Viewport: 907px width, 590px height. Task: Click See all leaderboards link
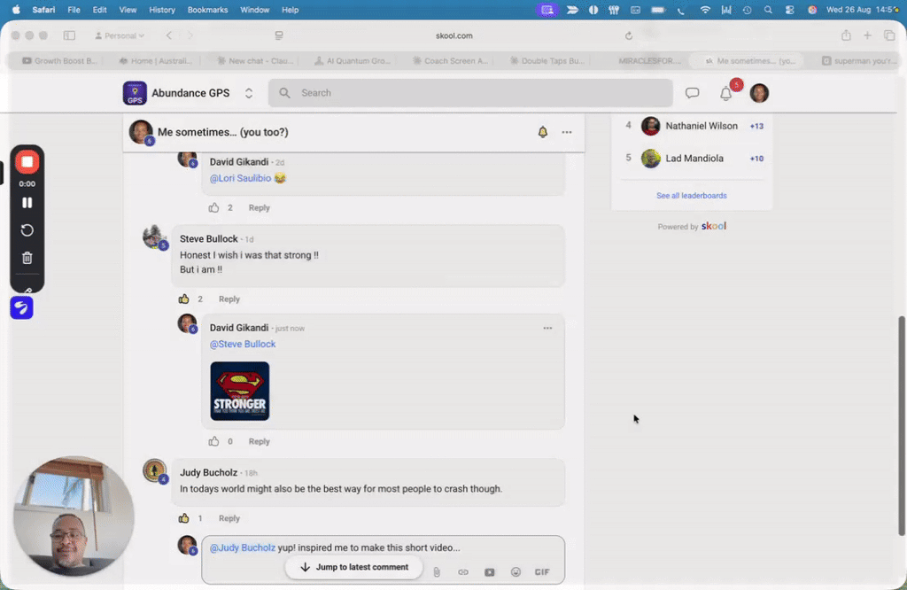(691, 196)
